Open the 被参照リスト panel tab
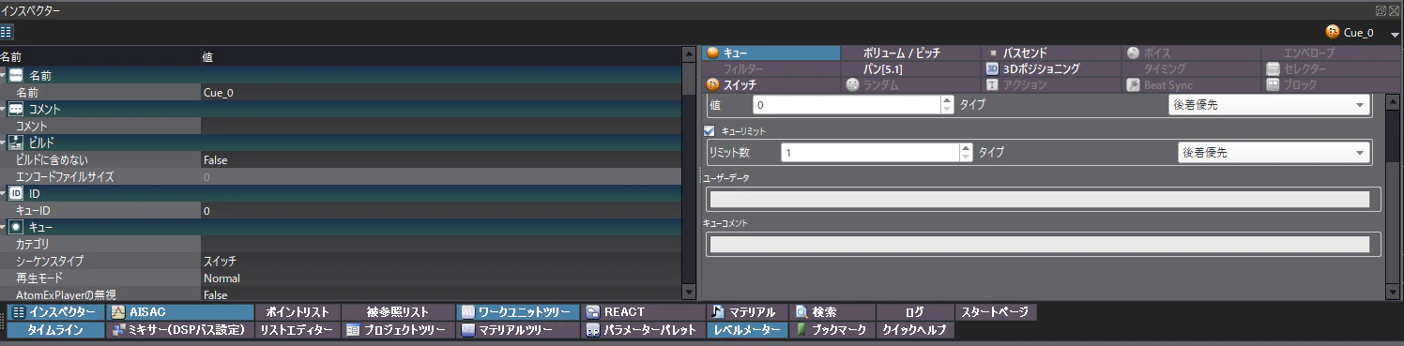1404x346 pixels. pyautogui.click(x=397, y=312)
